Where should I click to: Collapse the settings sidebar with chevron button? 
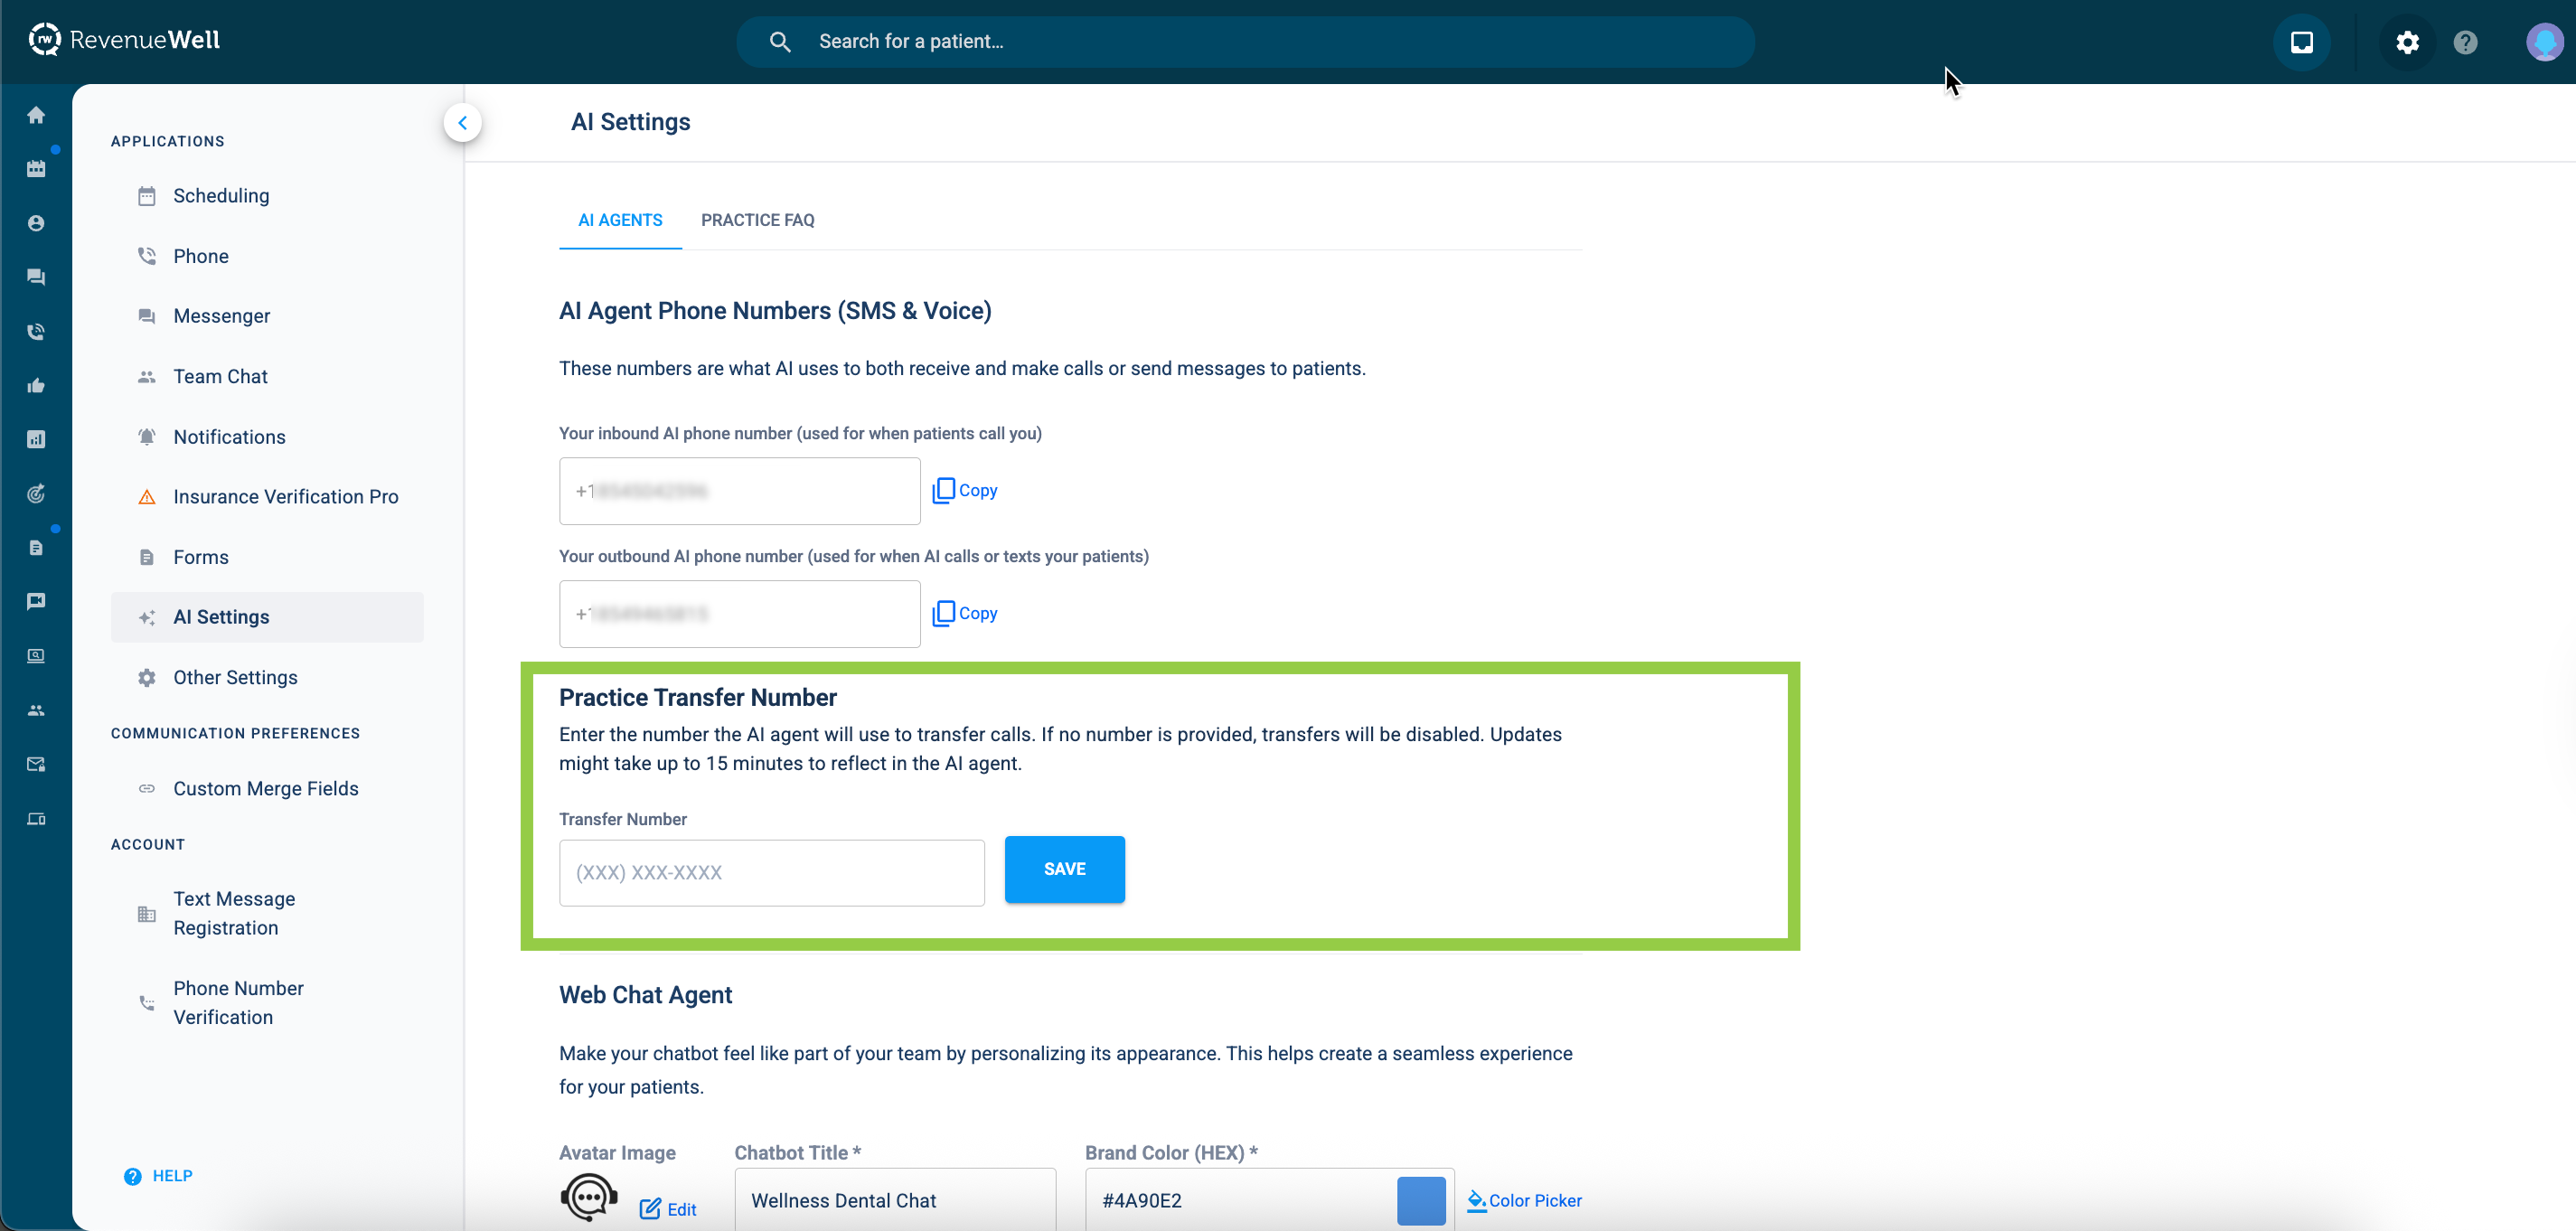tap(462, 123)
